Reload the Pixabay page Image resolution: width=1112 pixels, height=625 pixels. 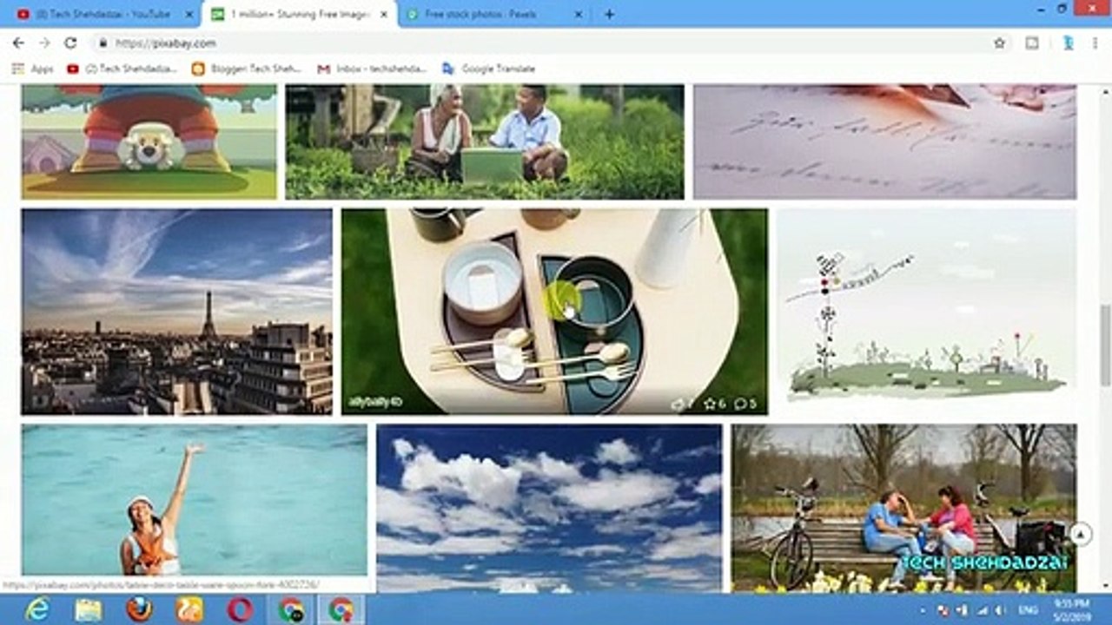pos(70,43)
